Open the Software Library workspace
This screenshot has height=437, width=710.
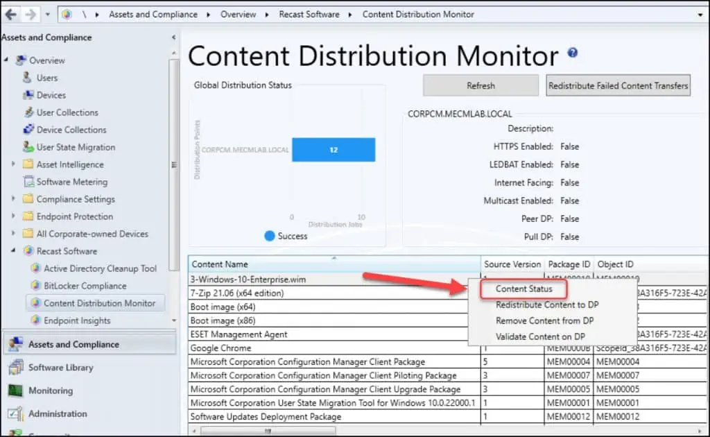coord(61,367)
